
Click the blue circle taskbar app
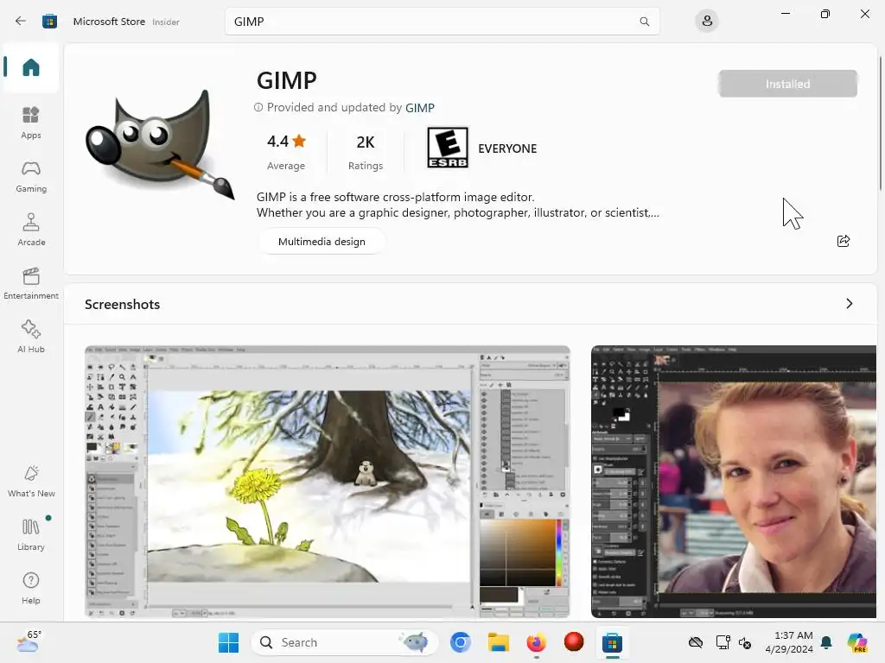click(461, 642)
